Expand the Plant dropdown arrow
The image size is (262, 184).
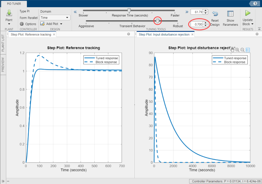pyautogui.click(x=9, y=24)
